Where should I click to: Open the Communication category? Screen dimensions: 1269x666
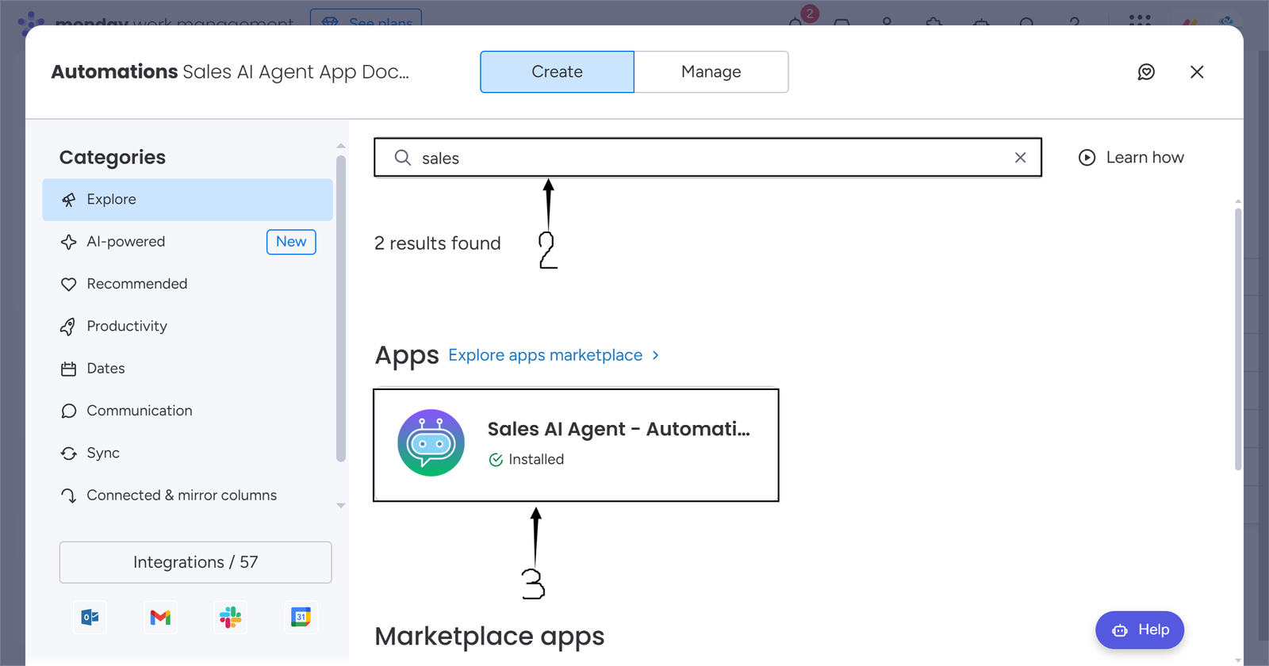click(187, 411)
